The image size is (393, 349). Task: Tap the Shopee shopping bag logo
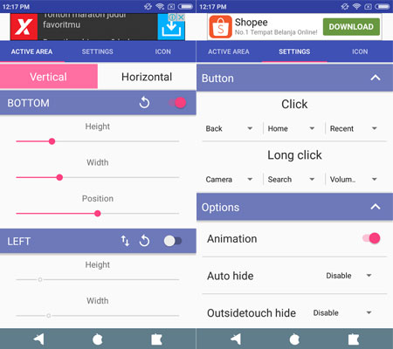coord(221,27)
